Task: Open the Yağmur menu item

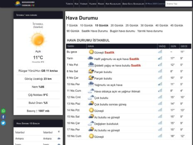Action: point(84,4)
